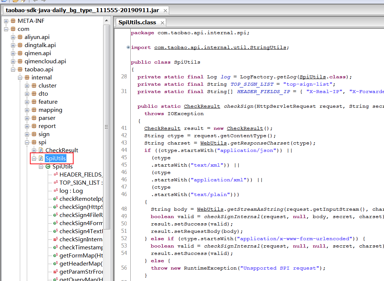The image size is (384, 281).
Task: Click the META-INF package icon
Action: pos(13,21)
